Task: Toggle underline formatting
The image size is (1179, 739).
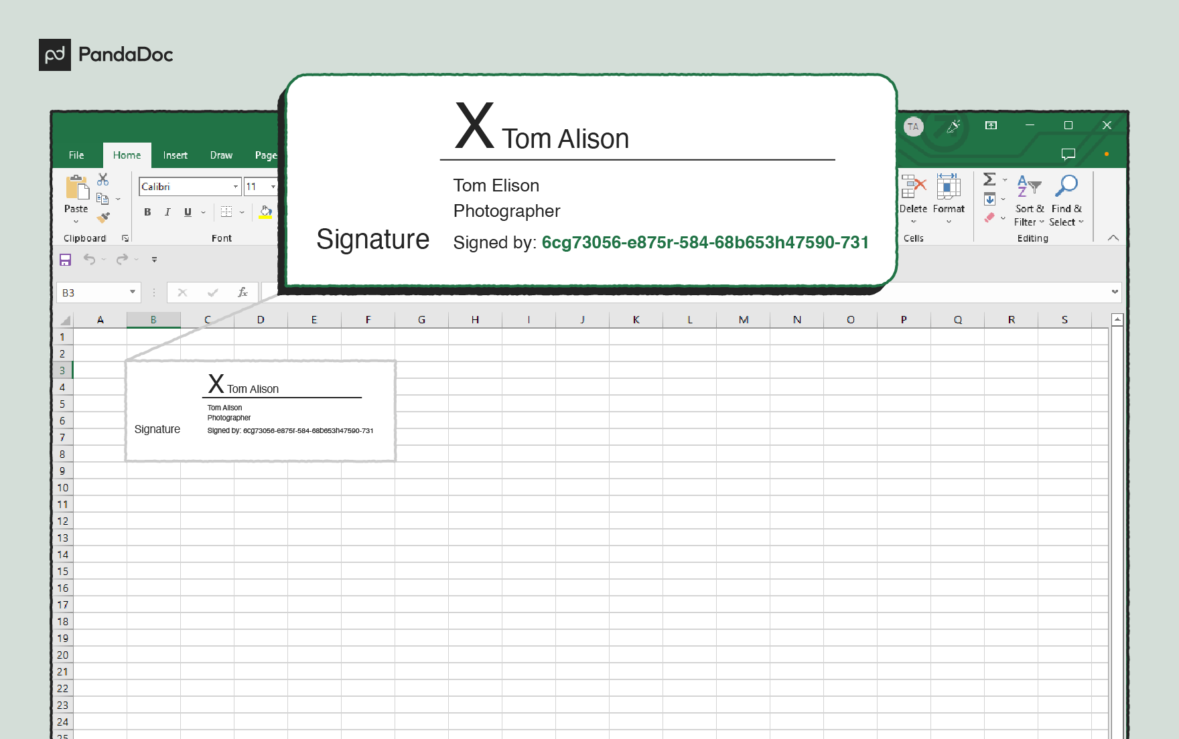Action: point(188,212)
